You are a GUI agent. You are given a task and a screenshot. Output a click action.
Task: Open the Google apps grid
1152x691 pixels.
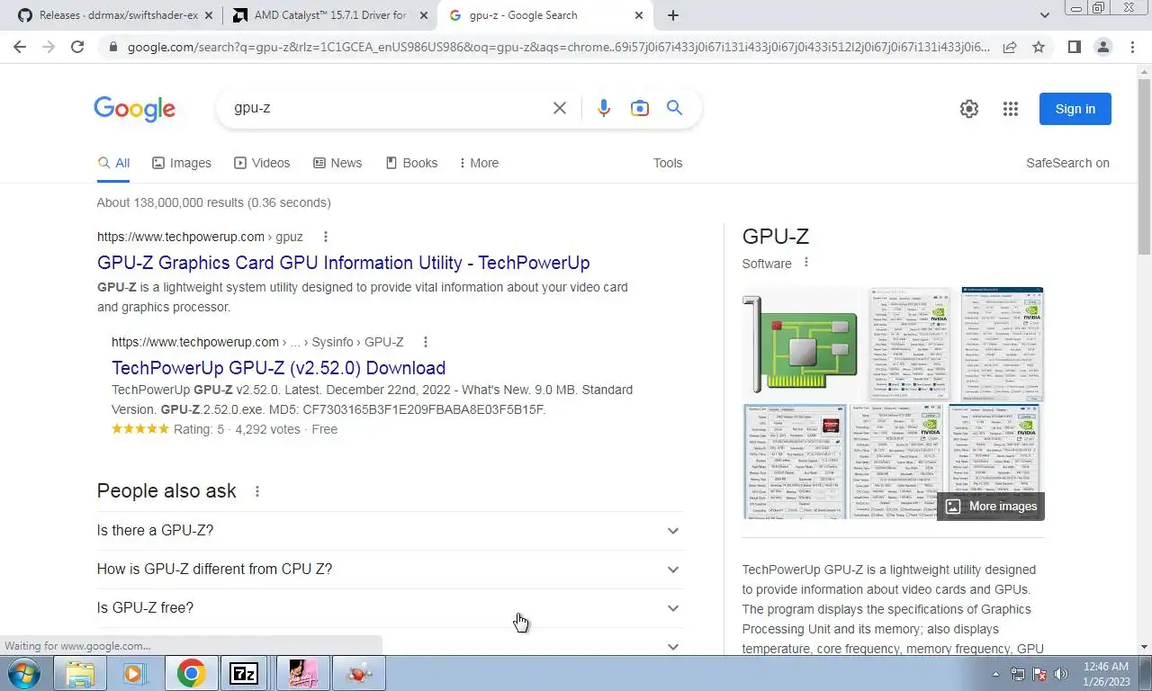(x=1011, y=109)
